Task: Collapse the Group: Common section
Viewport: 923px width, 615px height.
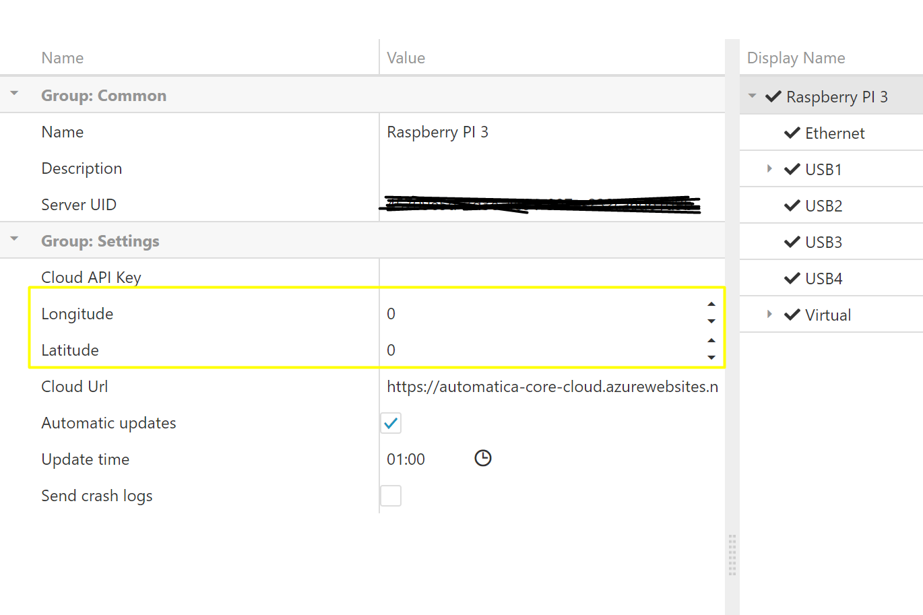Action: (14, 94)
